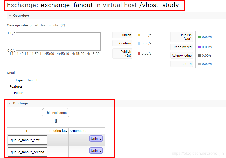Select the /vhost_study virtual host name
Screen dimensions: 226x158
159,5
